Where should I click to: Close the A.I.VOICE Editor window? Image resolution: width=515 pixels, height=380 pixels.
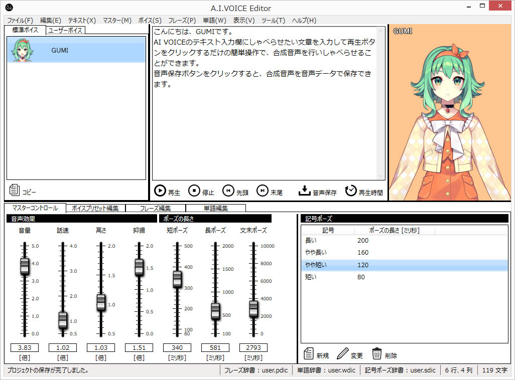[500, 6]
